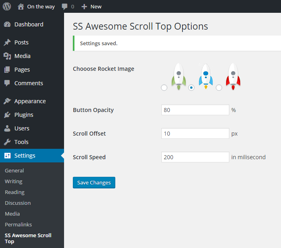
Task: Open the Plugins menu
Action: pos(32,115)
